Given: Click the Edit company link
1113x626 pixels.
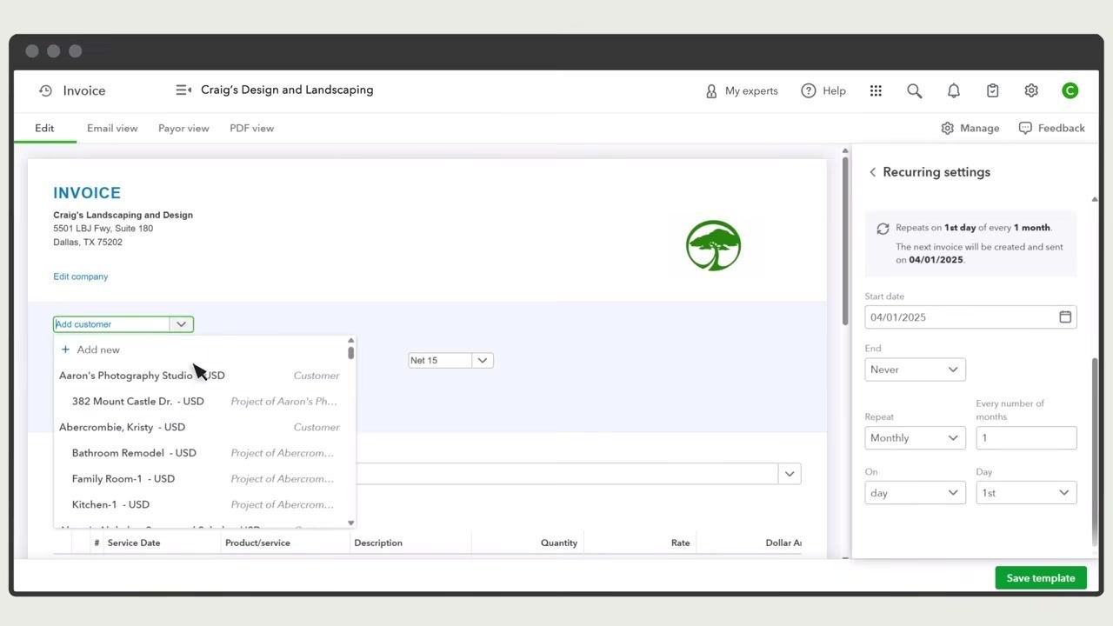Looking at the screenshot, I should click(x=81, y=276).
